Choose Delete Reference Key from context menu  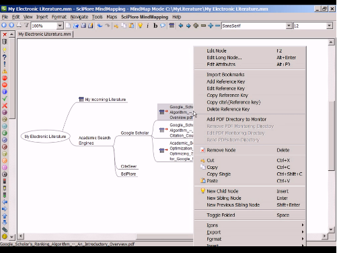250,109
